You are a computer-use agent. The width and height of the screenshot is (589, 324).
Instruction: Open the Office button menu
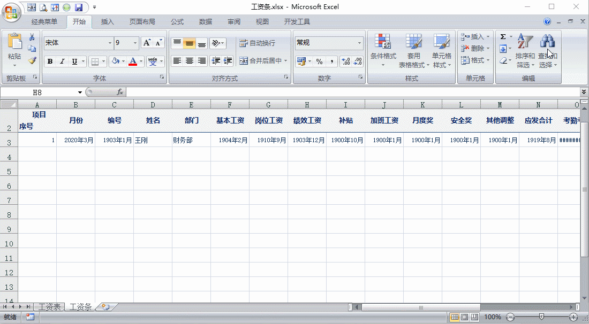pyautogui.click(x=11, y=12)
